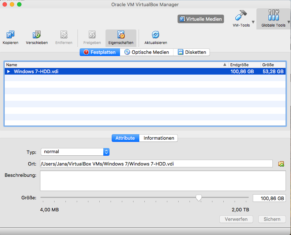Open VM-Tools hammer icon
This screenshot has height=235, width=291.
(241, 15)
